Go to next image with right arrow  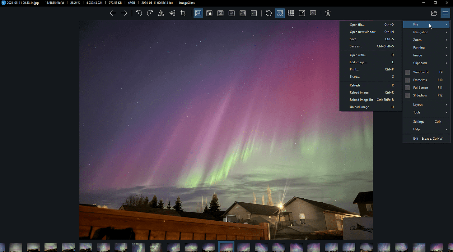124,13
